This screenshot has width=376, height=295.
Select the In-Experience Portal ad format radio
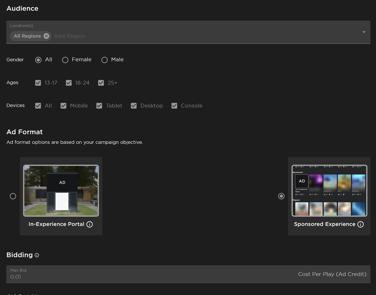[x=13, y=196]
